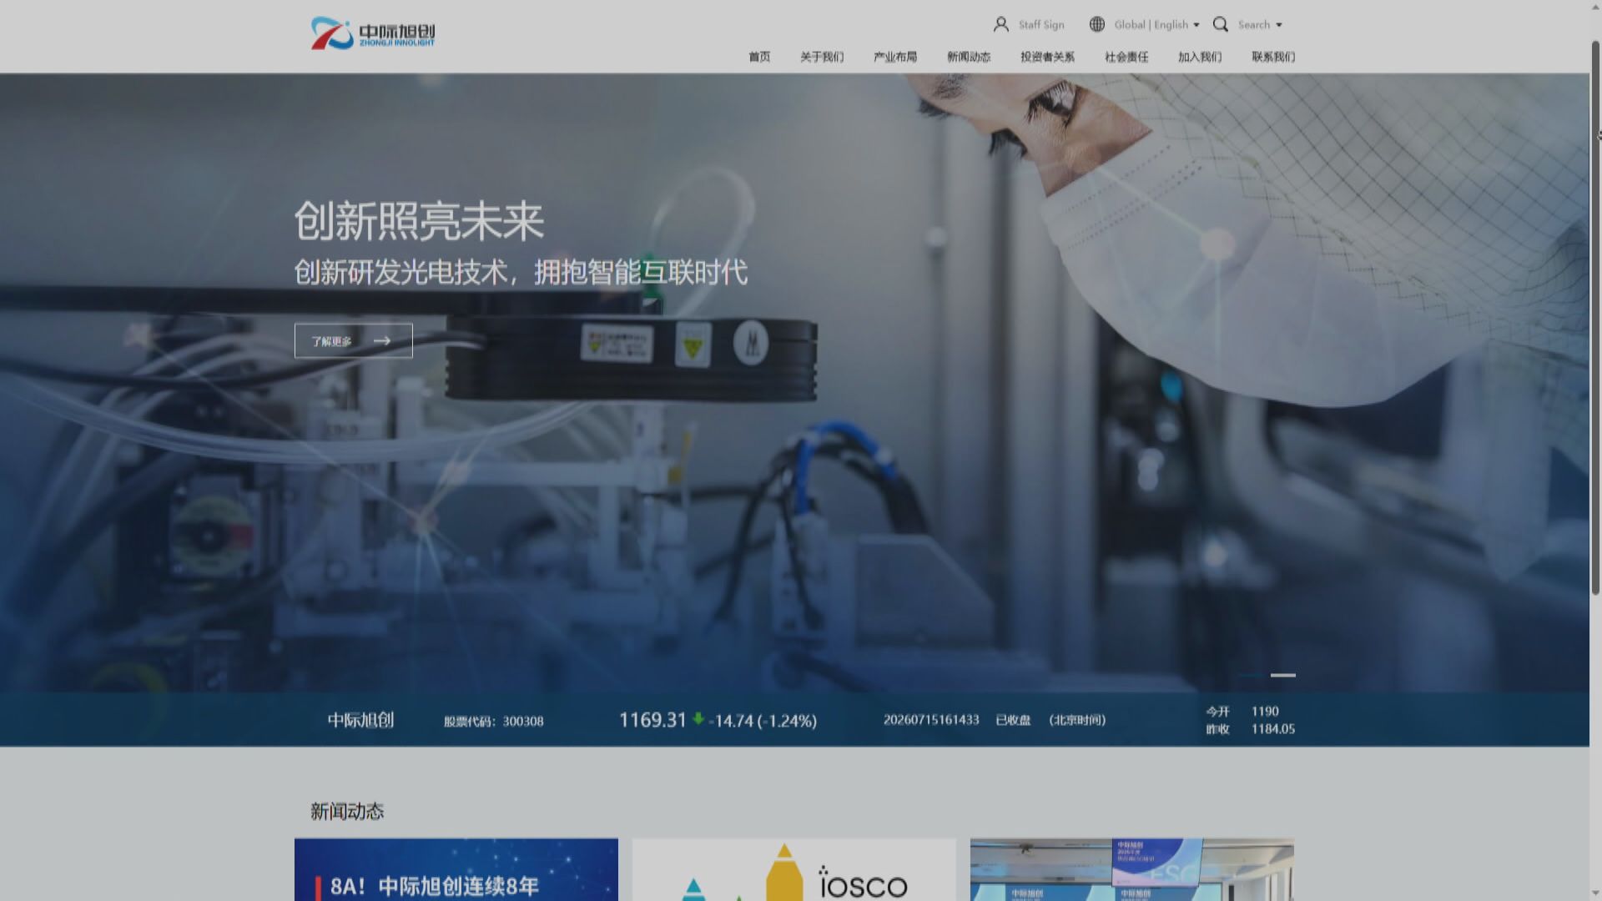Open the 联系我们 menu item

coord(1273,57)
